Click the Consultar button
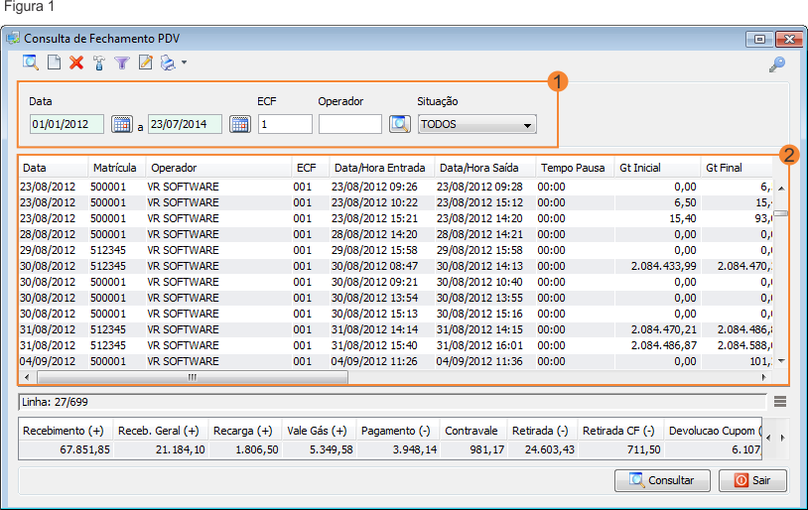This screenshot has height=510, width=808. pyautogui.click(x=662, y=480)
